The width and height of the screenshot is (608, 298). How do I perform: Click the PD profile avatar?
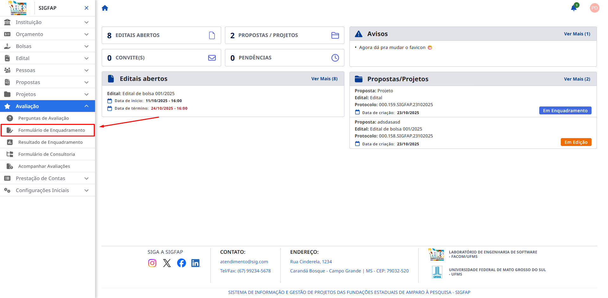594,8
